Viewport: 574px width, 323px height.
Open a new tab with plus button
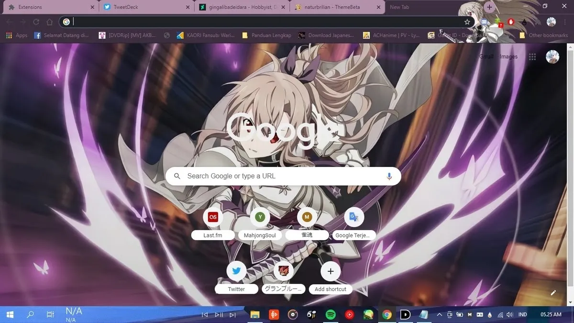point(489,7)
